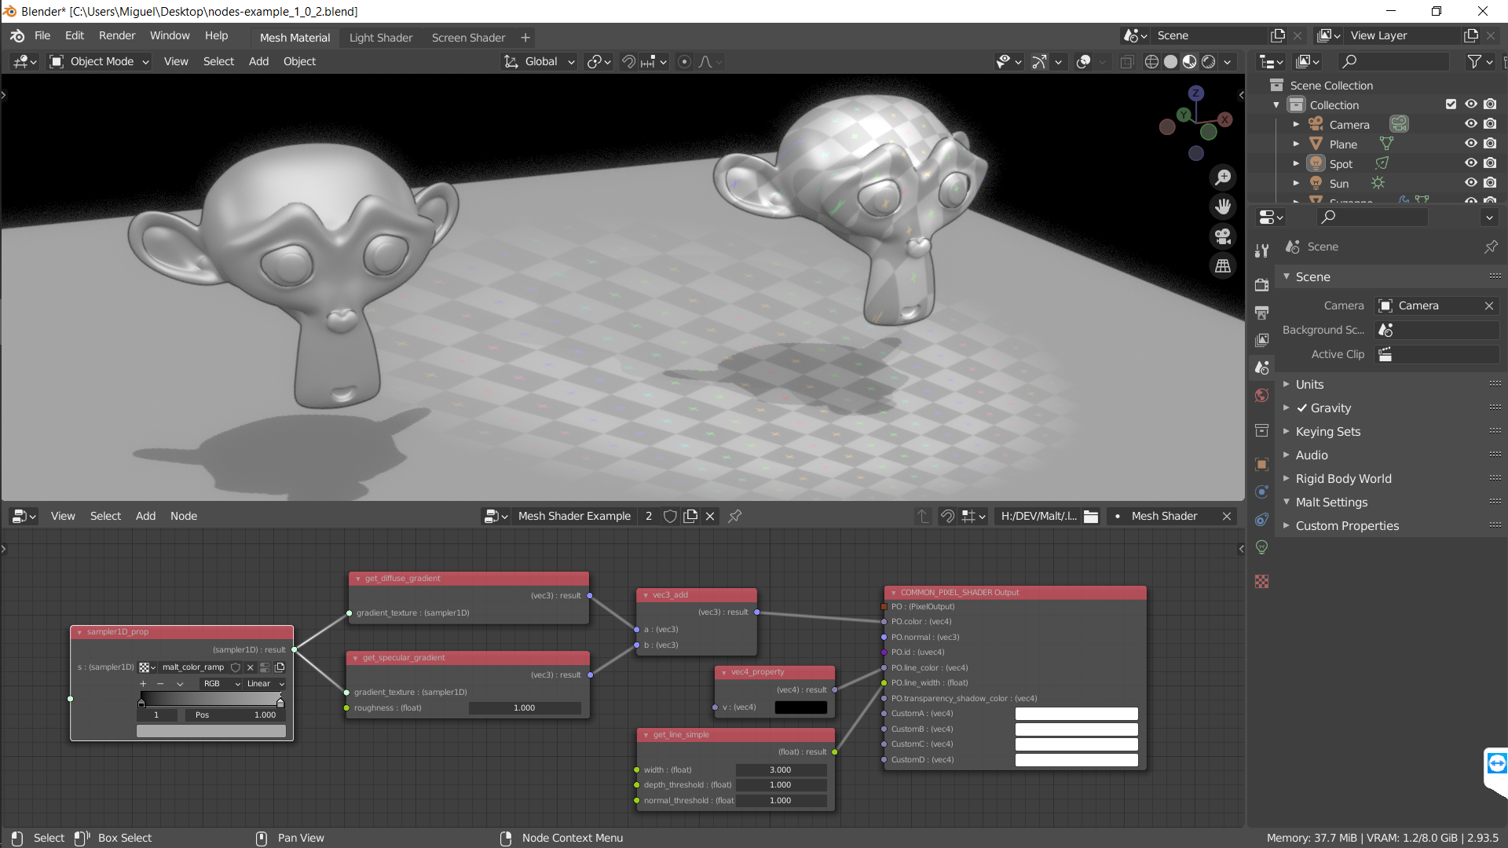Hide the Camera object in viewport
Viewport: 1508px width, 848px height.
pos(1471,124)
